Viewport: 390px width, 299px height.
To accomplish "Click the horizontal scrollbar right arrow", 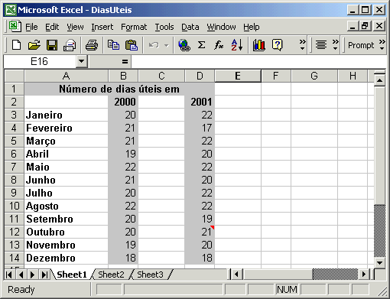I will pyautogui.click(x=364, y=275).
